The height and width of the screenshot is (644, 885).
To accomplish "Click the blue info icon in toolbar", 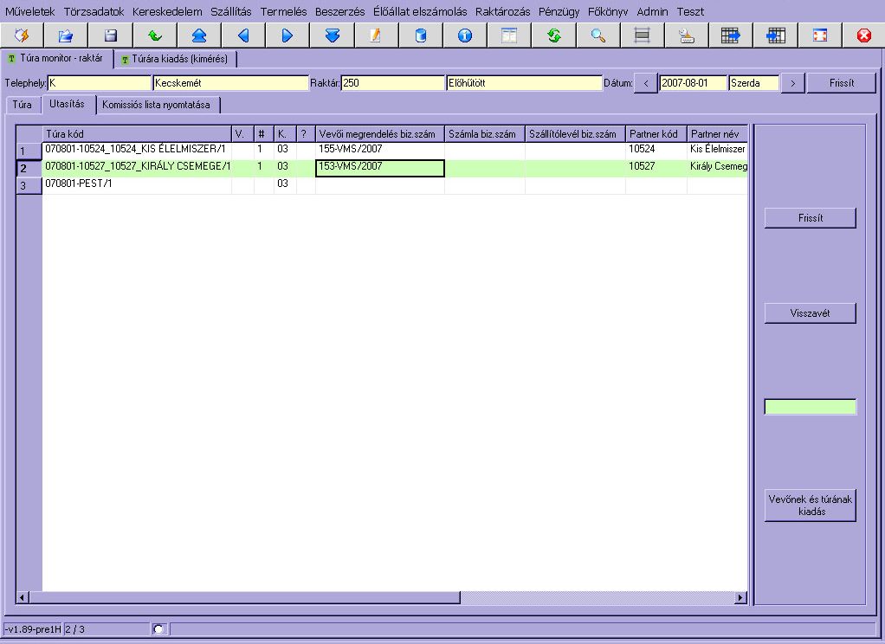I will 464,35.
